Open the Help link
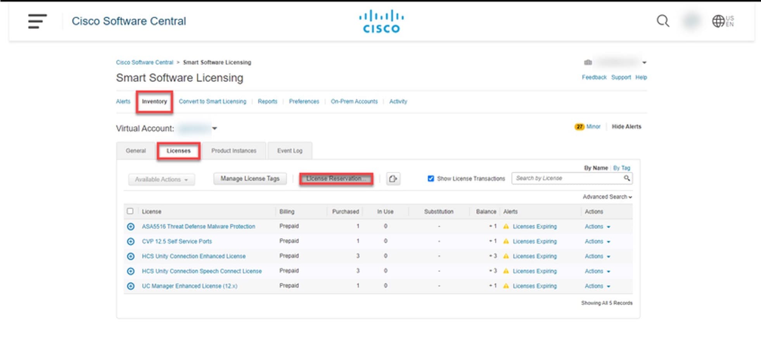Viewport: 761px width, 344px height. coord(641,77)
